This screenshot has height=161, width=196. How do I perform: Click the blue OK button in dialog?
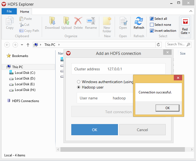point(95,130)
